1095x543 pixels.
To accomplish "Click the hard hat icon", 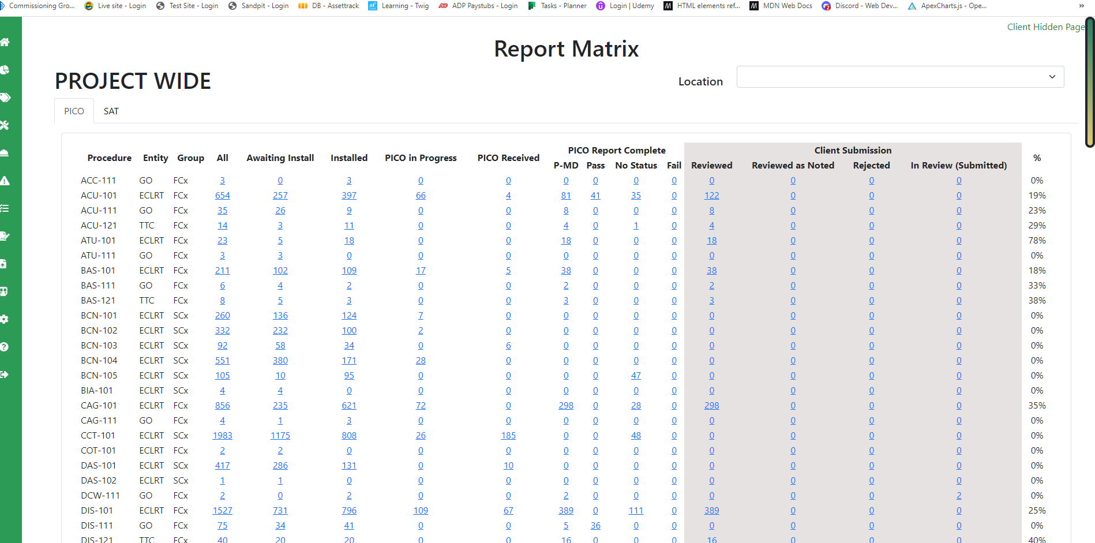I will [5, 153].
